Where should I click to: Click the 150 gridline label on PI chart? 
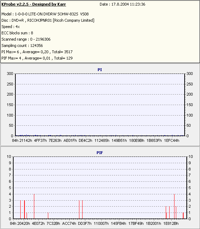tap(10, 105)
